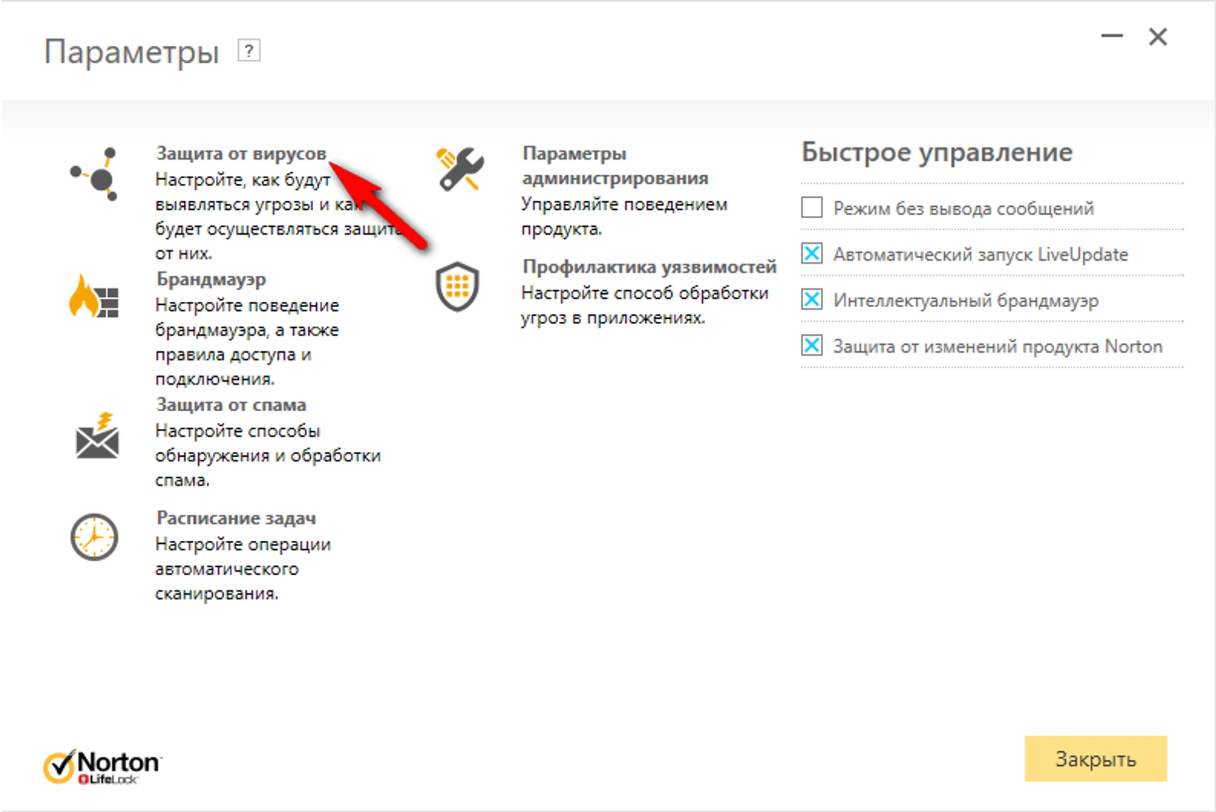Click the vulnerability prevention shield icon
The height and width of the screenshot is (812, 1216).
click(x=457, y=286)
